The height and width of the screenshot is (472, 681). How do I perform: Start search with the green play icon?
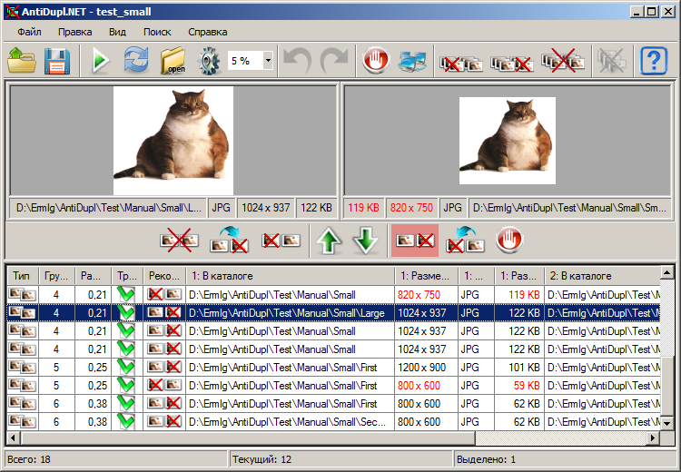(100, 60)
